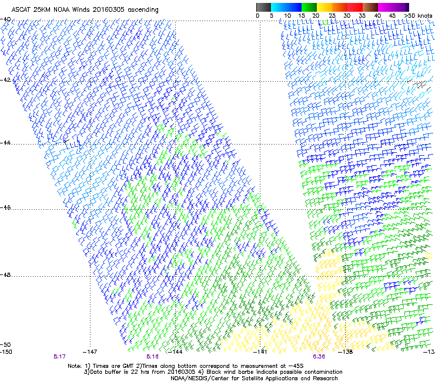Screen dimensions: 435x382
Task: Click the purple time label near -138
Action: (319, 357)
